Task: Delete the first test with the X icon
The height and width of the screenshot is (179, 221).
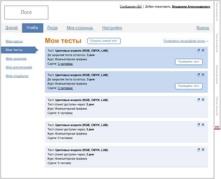Action: tap(203, 50)
